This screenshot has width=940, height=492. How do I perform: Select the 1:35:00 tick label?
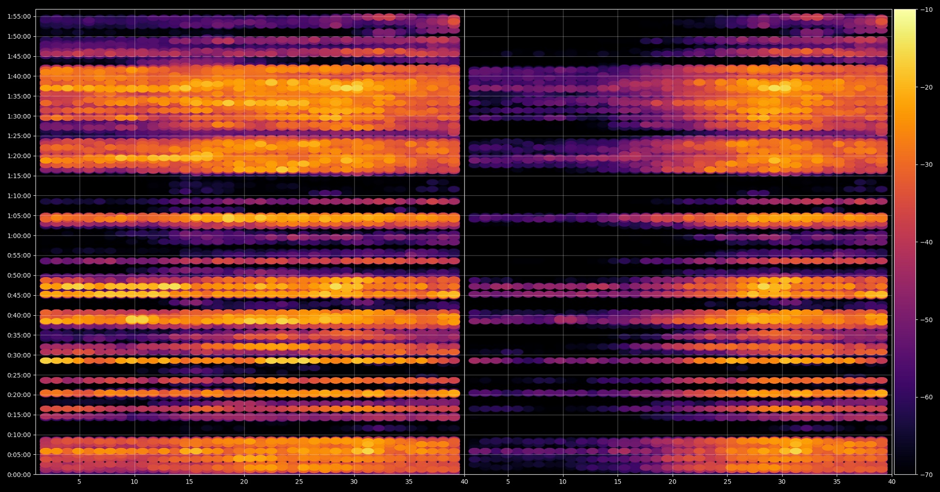point(19,96)
